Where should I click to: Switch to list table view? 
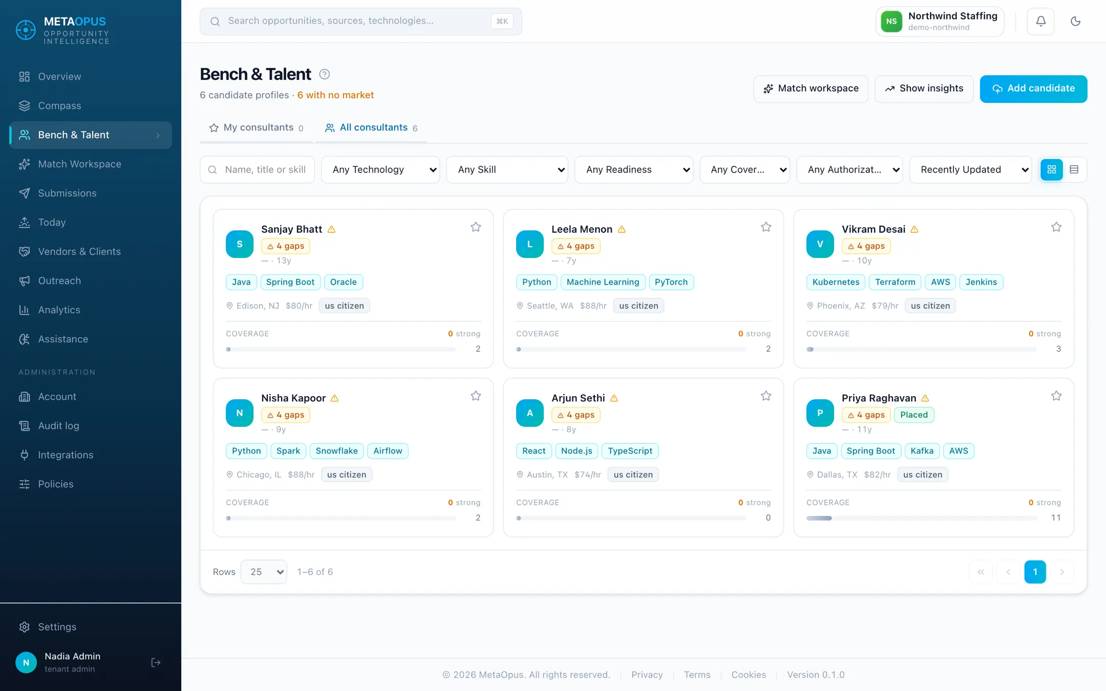pos(1074,169)
